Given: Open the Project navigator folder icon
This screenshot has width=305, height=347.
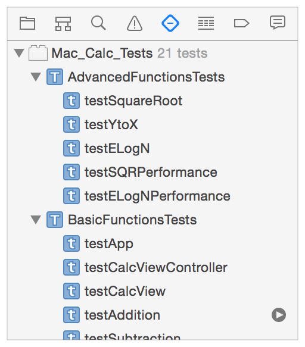Looking at the screenshot, I should coord(27,23).
